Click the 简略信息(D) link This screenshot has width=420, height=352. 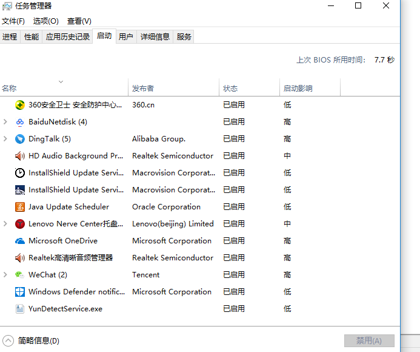(x=39, y=340)
